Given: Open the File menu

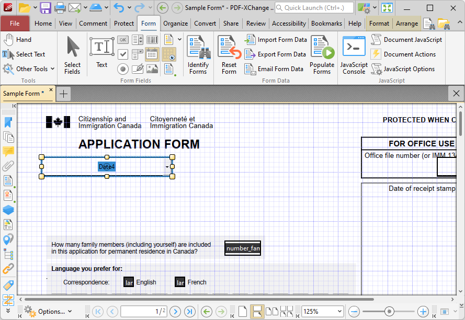Looking at the screenshot, I should (x=15, y=24).
